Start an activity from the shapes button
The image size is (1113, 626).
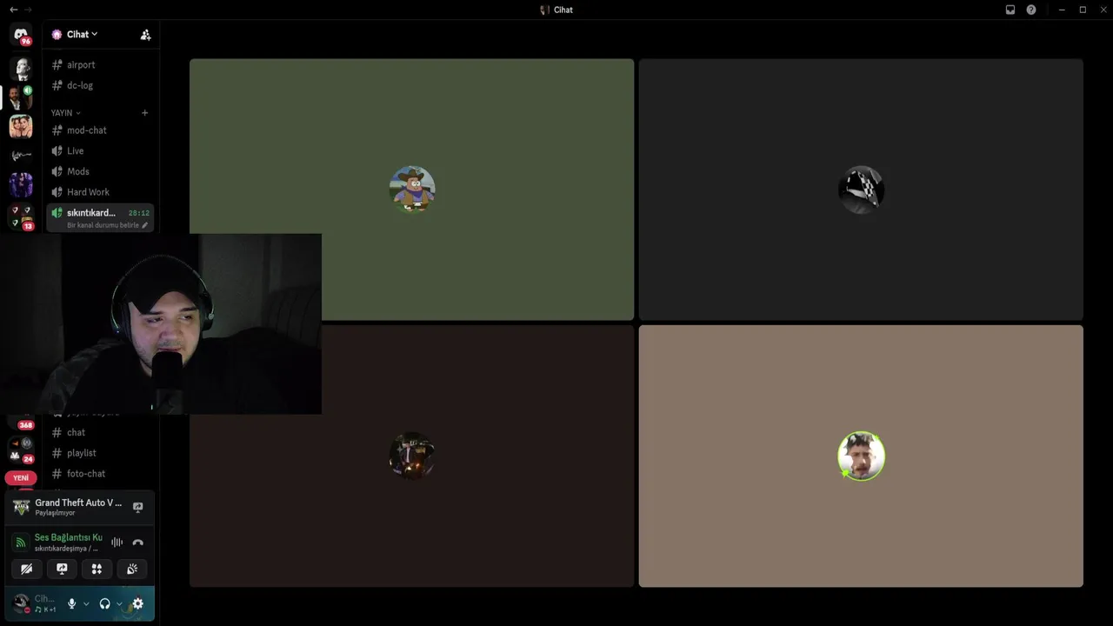click(x=97, y=569)
